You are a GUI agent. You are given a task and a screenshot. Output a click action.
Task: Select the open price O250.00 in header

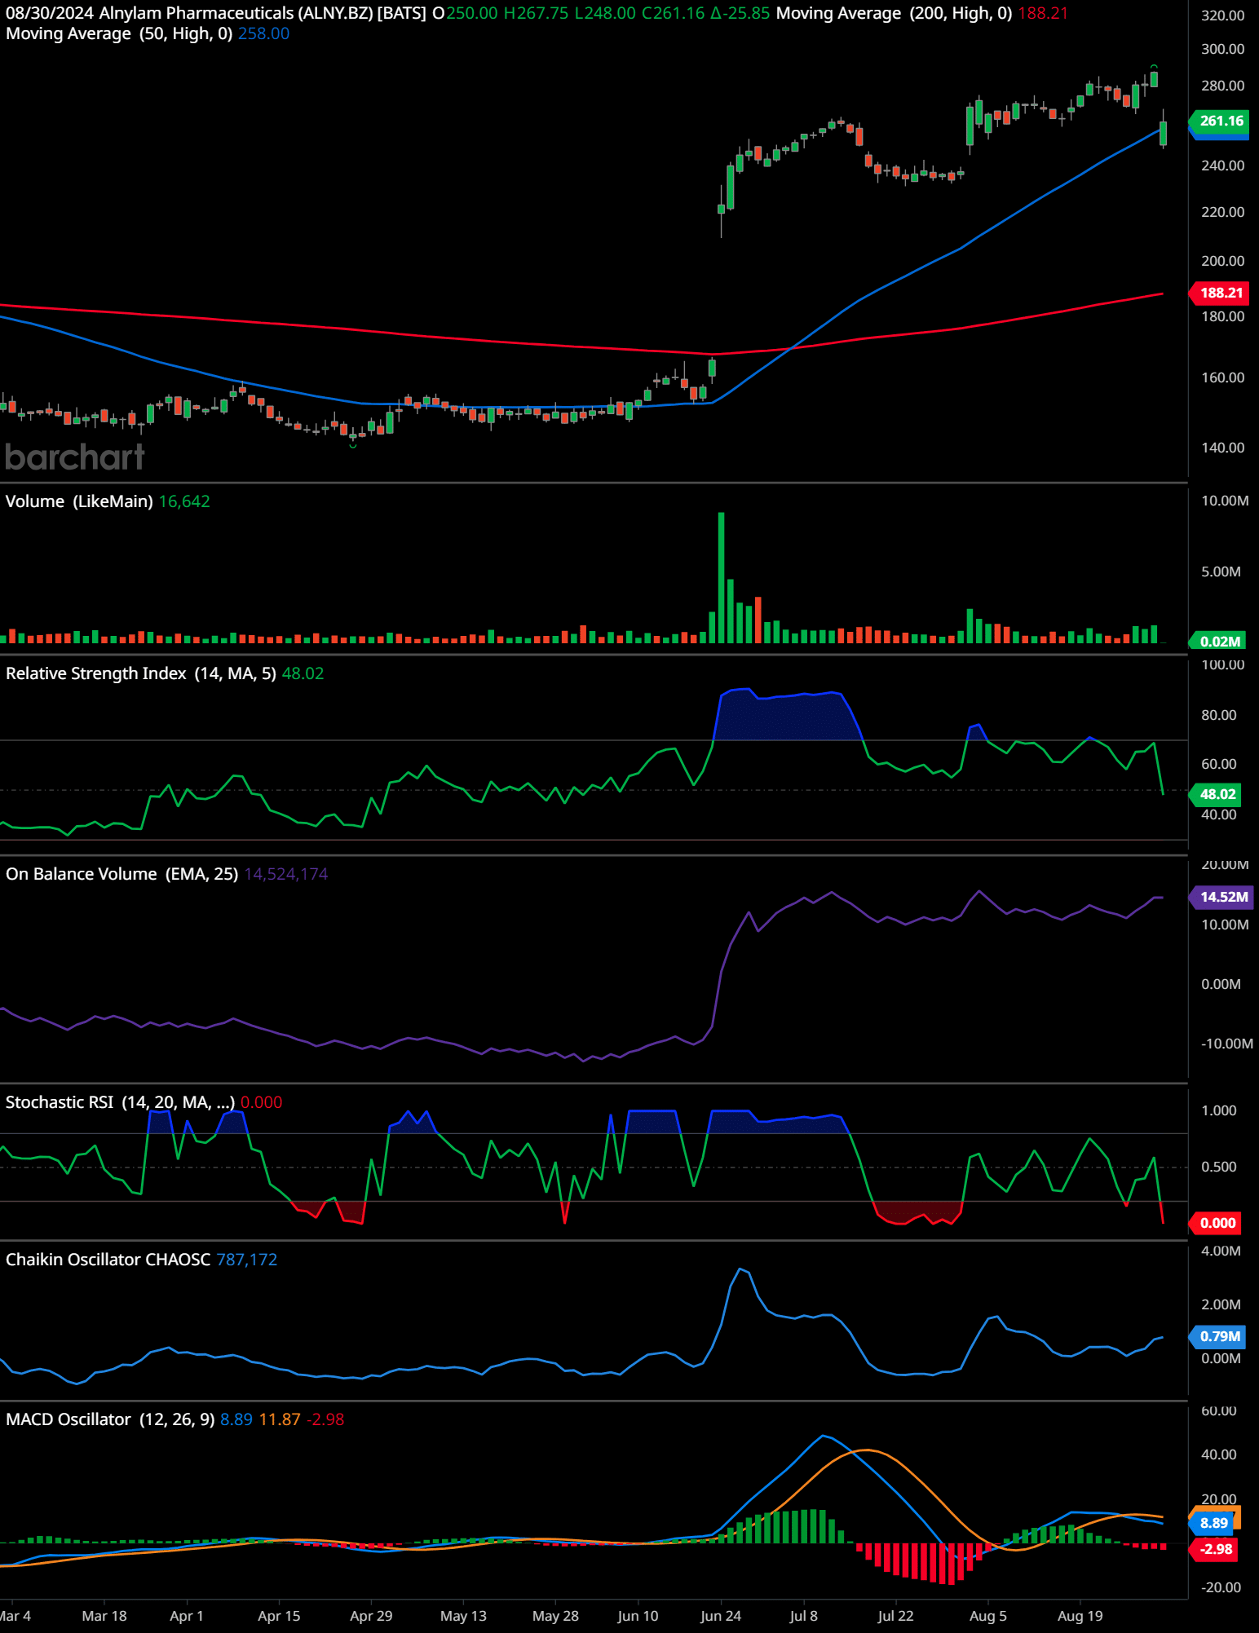pyautogui.click(x=466, y=13)
